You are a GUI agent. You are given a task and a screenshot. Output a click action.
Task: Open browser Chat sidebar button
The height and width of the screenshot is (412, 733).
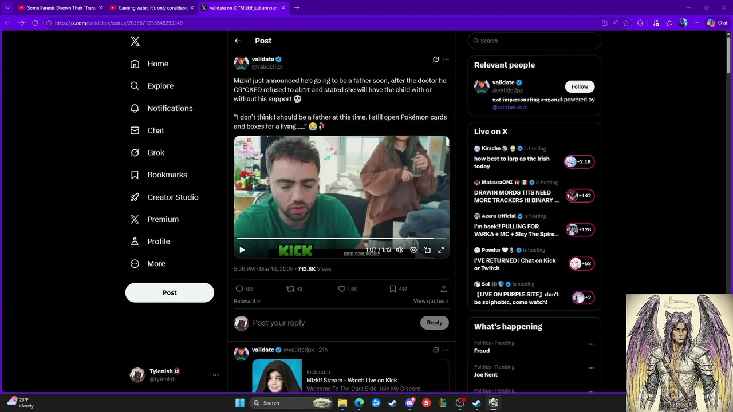717,23
